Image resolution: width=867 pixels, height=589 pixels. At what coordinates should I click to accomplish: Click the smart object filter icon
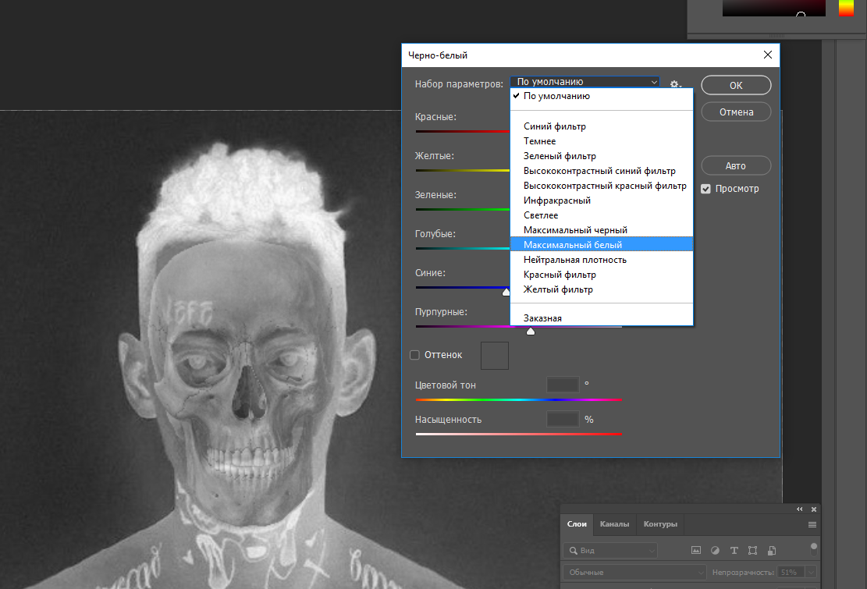point(772,550)
